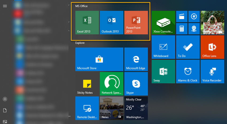Open the Documents icon in Start rail
Screen dimensions: 227x124
pyautogui.click(x=5, y=110)
